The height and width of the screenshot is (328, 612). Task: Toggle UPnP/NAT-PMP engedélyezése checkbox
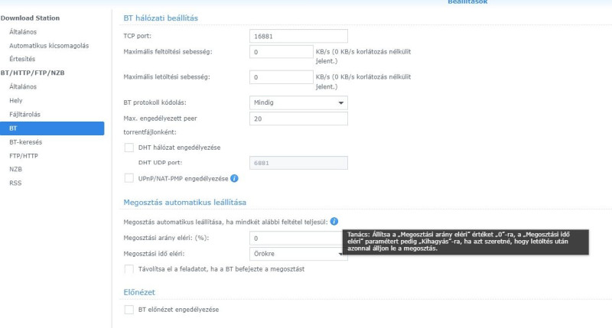129,178
